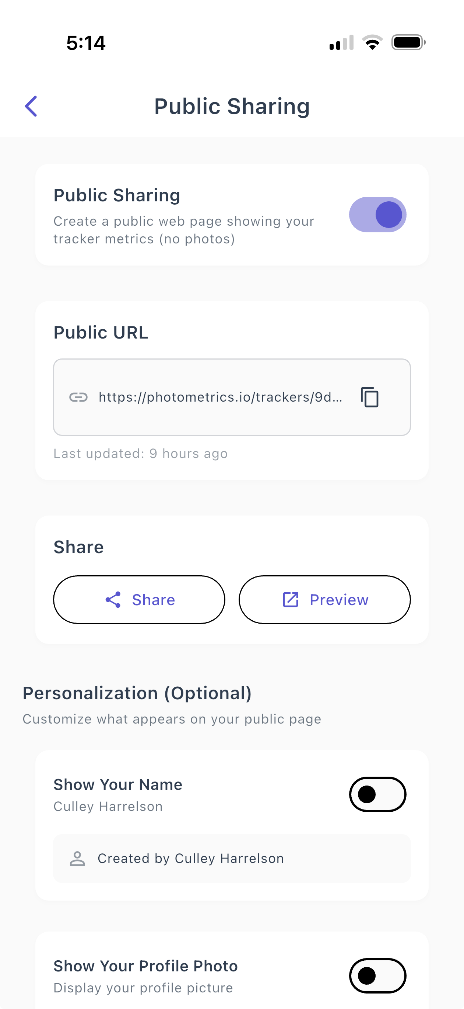This screenshot has height=1009, width=464.
Task: Click the Preview button
Action: (324, 599)
